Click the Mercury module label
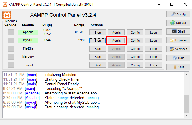 (28, 56)
